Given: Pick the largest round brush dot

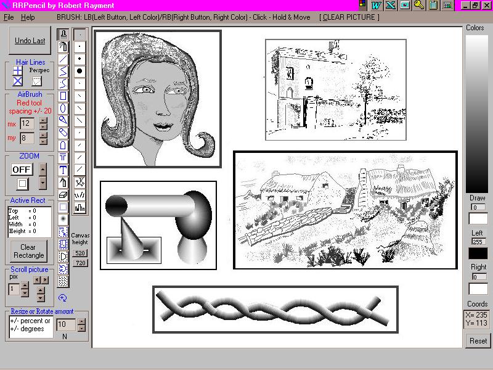Looking at the screenshot, I should click(x=79, y=71).
